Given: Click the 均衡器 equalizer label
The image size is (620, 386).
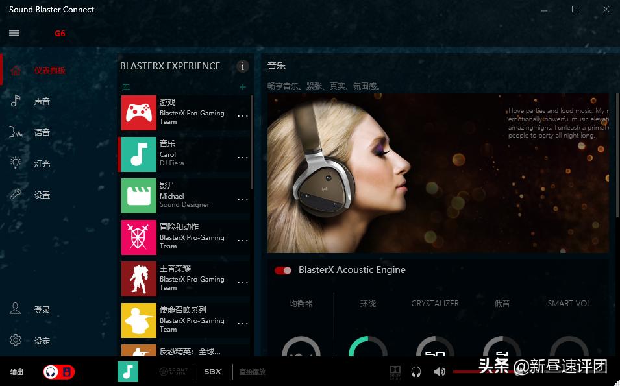Looking at the screenshot, I should click(x=301, y=304).
